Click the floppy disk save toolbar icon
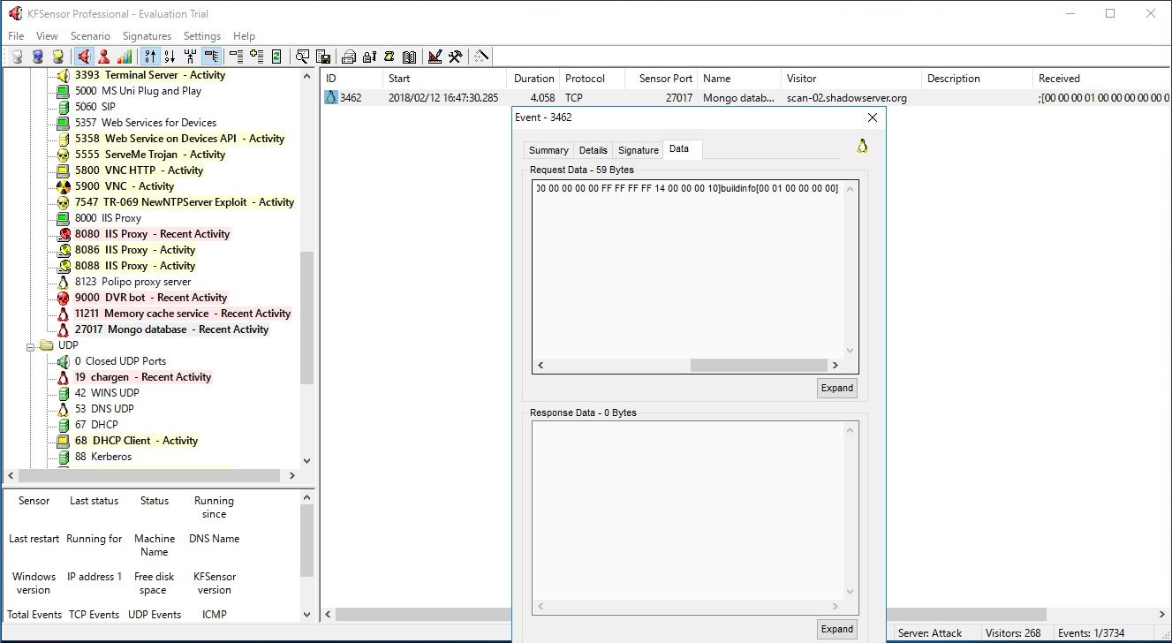This screenshot has height=643, width=1172. pyautogui.click(x=323, y=57)
